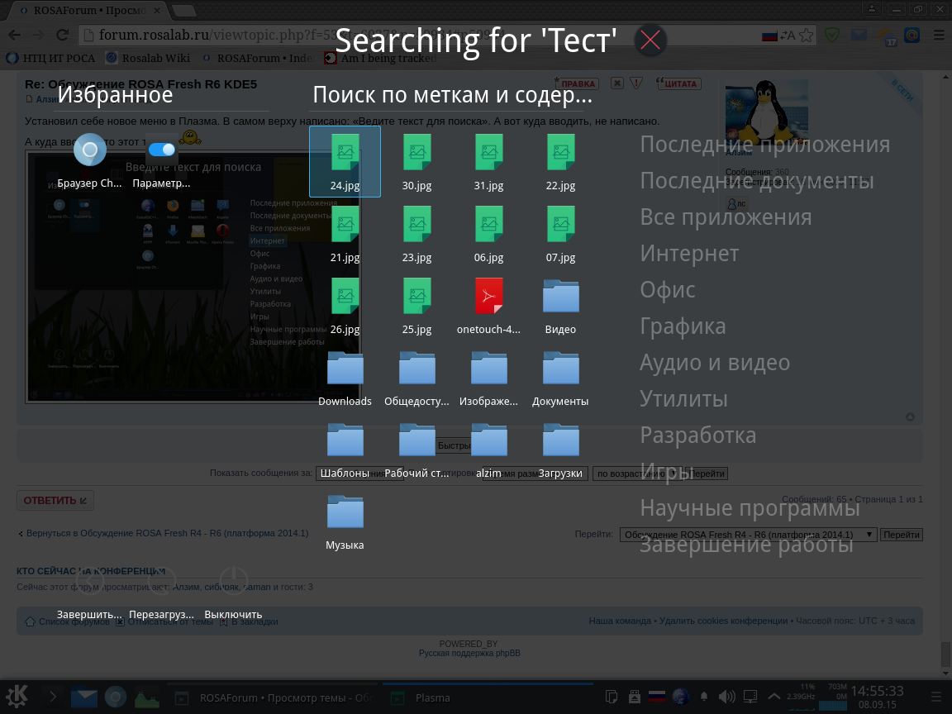Viewport: 952px width, 714px height.
Task: Open the Музыка folder
Action: click(x=345, y=521)
